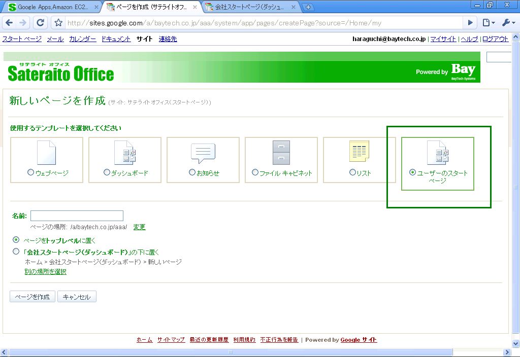Select the ファイル キャビネット radio button

(255, 172)
